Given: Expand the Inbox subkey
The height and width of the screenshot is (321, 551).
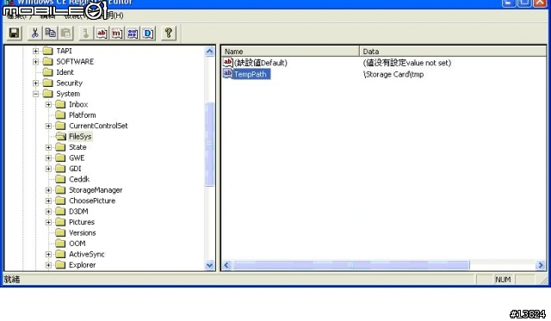Looking at the screenshot, I should [48, 104].
